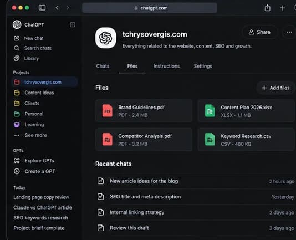
Task: Click the ChatGPT logo in sidebar
Action: coord(17,25)
